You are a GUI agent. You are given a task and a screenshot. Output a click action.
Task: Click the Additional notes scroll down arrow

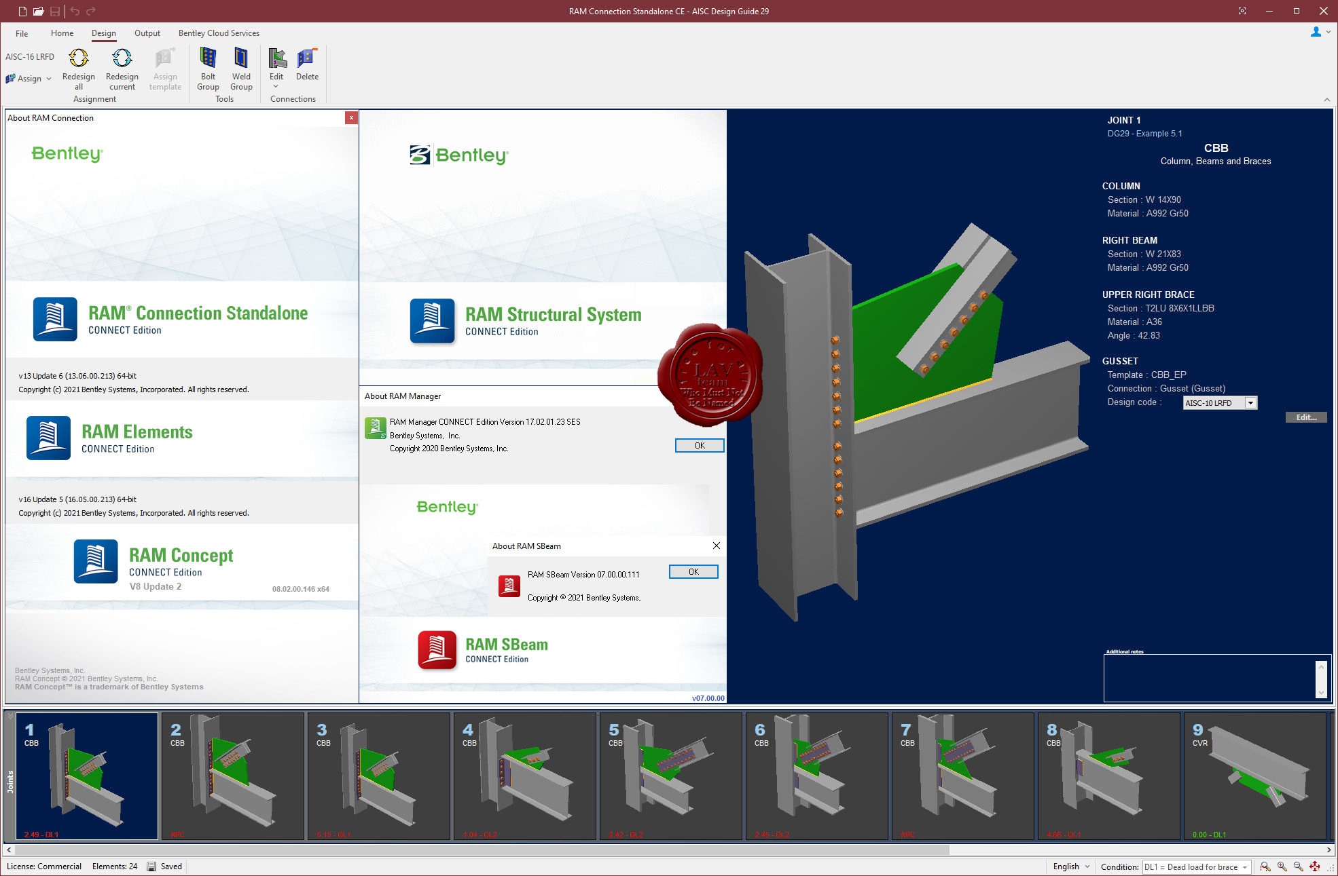(x=1321, y=692)
